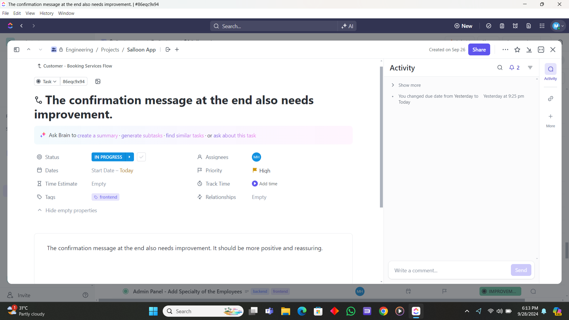Add task to favorites with star icon

517,50
